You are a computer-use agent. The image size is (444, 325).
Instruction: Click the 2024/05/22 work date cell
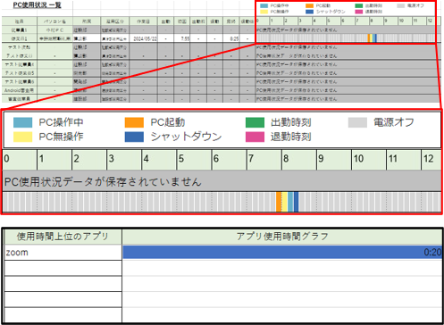pyautogui.click(x=143, y=38)
